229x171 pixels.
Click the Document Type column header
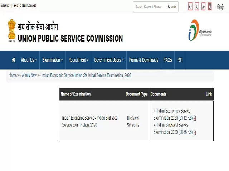137,94
